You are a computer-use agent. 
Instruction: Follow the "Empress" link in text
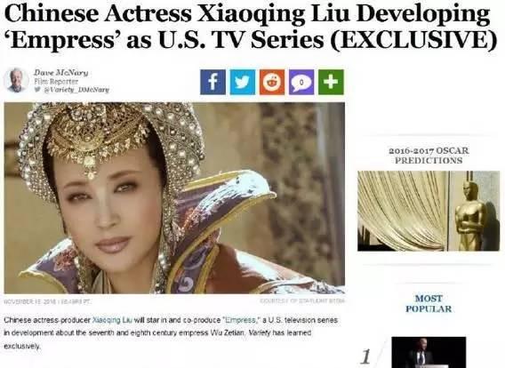tap(240, 320)
